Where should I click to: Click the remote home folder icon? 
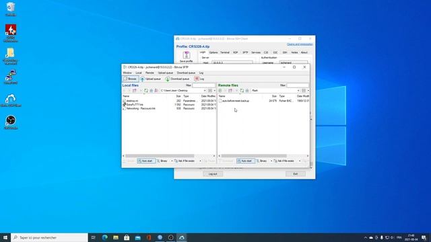click(247, 91)
